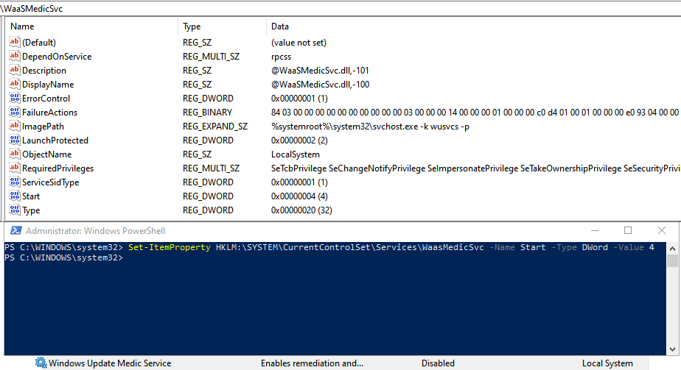The width and height of the screenshot is (681, 370).
Task: Select the DependOnService value icon
Action: click(x=14, y=57)
